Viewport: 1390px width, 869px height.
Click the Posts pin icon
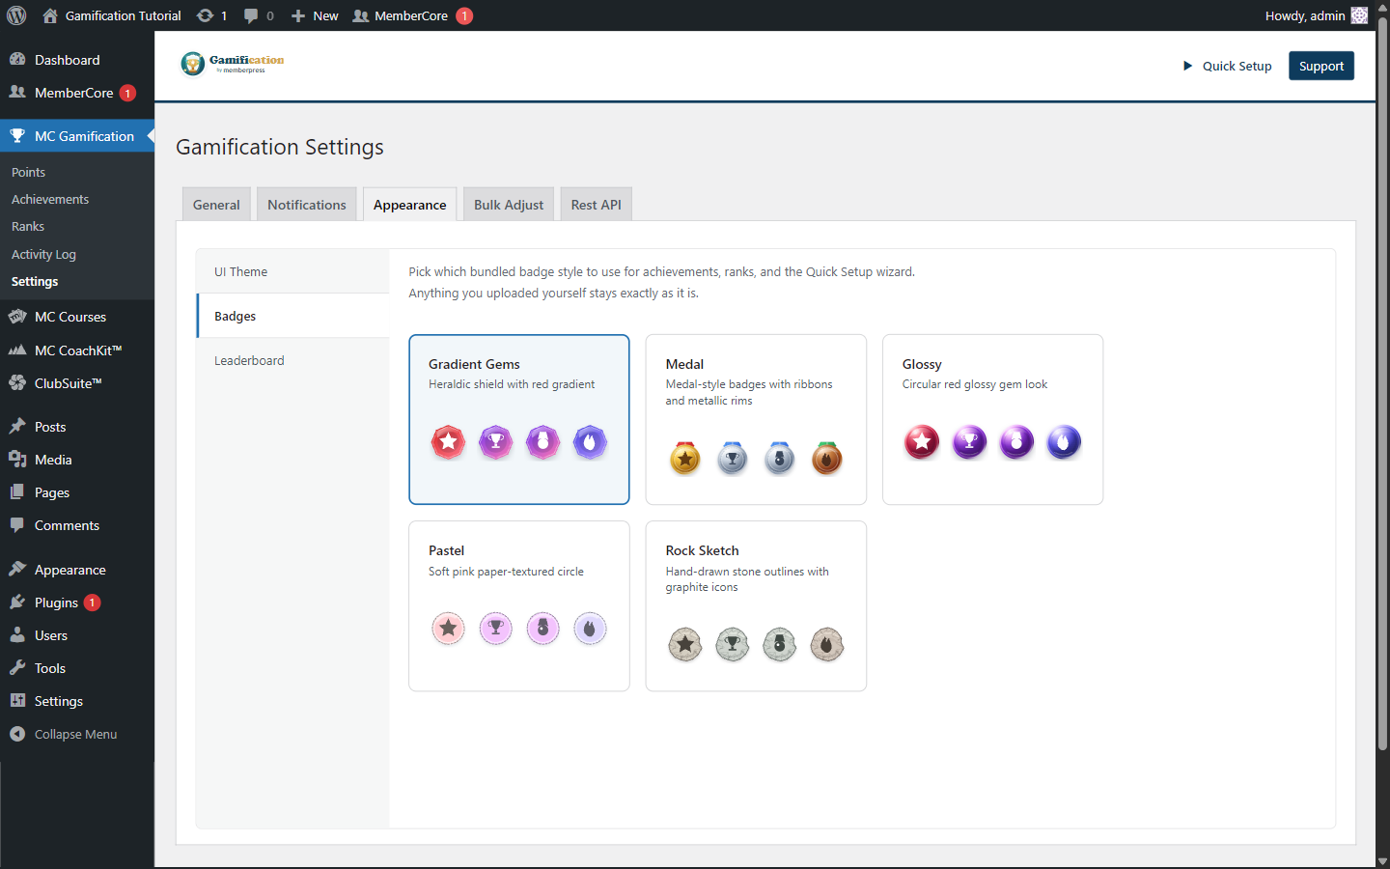click(x=17, y=427)
